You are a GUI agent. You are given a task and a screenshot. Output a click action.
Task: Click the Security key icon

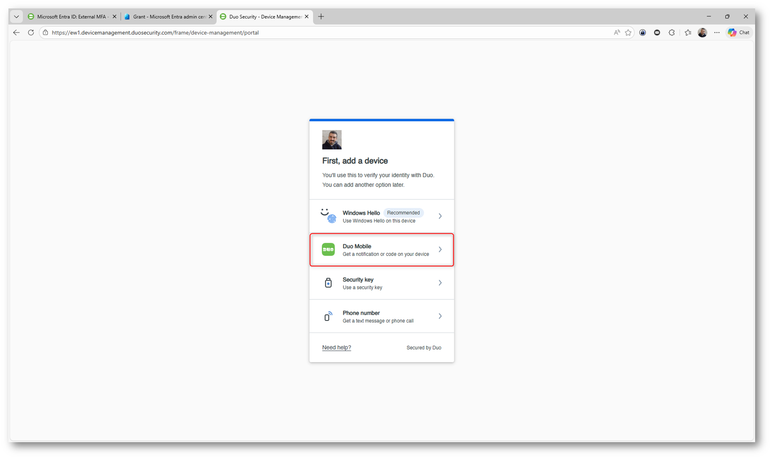pyautogui.click(x=328, y=283)
